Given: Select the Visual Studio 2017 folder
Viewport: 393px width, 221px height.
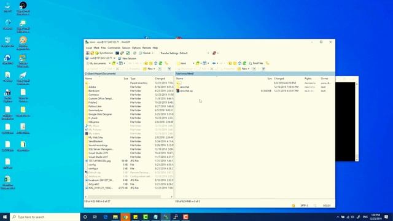Looking at the screenshot, I should 98,157.
